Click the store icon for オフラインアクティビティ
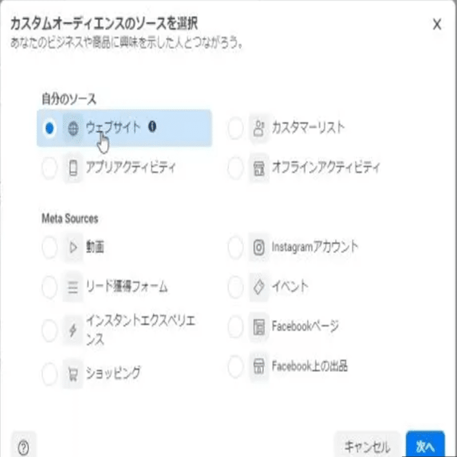Screen dimensions: 457x457 (259, 168)
